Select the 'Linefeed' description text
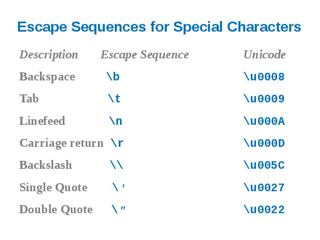 click(x=42, y=121)
